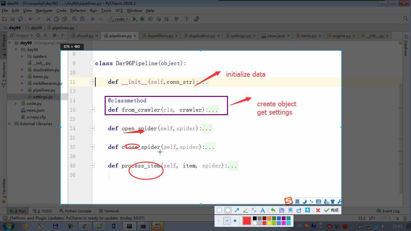Select the mosaic blur tool
Viewport: 411px width, 231px height.
(254, 210)
